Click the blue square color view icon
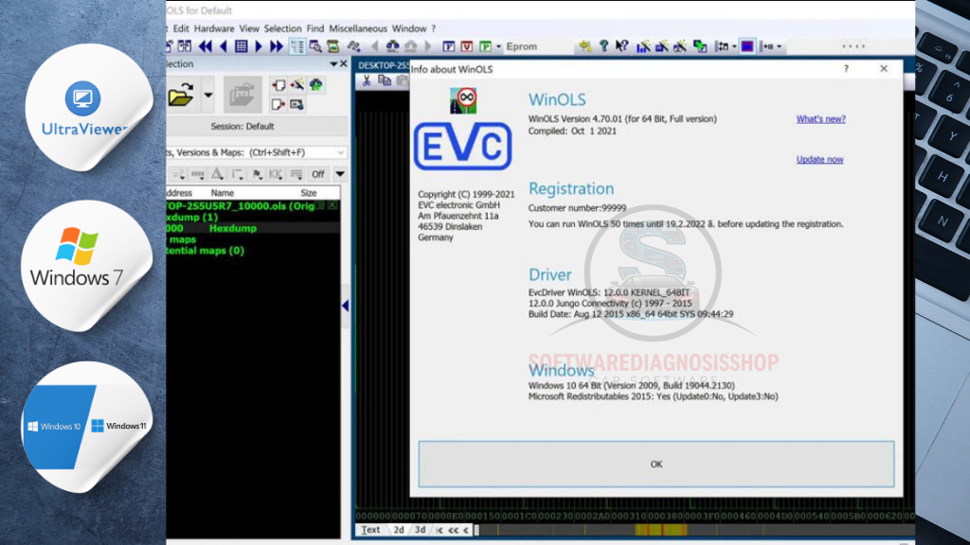Image resolution: width=970 pixels, height=545 pixels. (x=747, y=45)
